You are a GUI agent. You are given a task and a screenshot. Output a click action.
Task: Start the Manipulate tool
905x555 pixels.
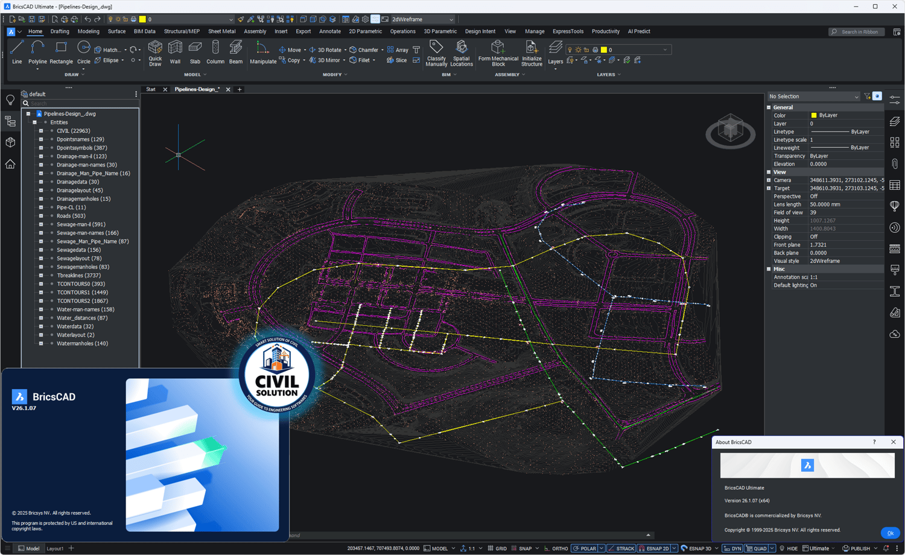pos(263,52)
